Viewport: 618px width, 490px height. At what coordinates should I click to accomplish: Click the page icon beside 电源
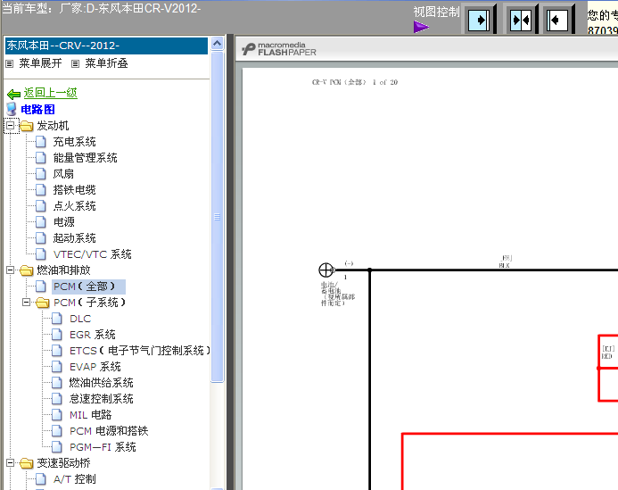click(41, 222)
